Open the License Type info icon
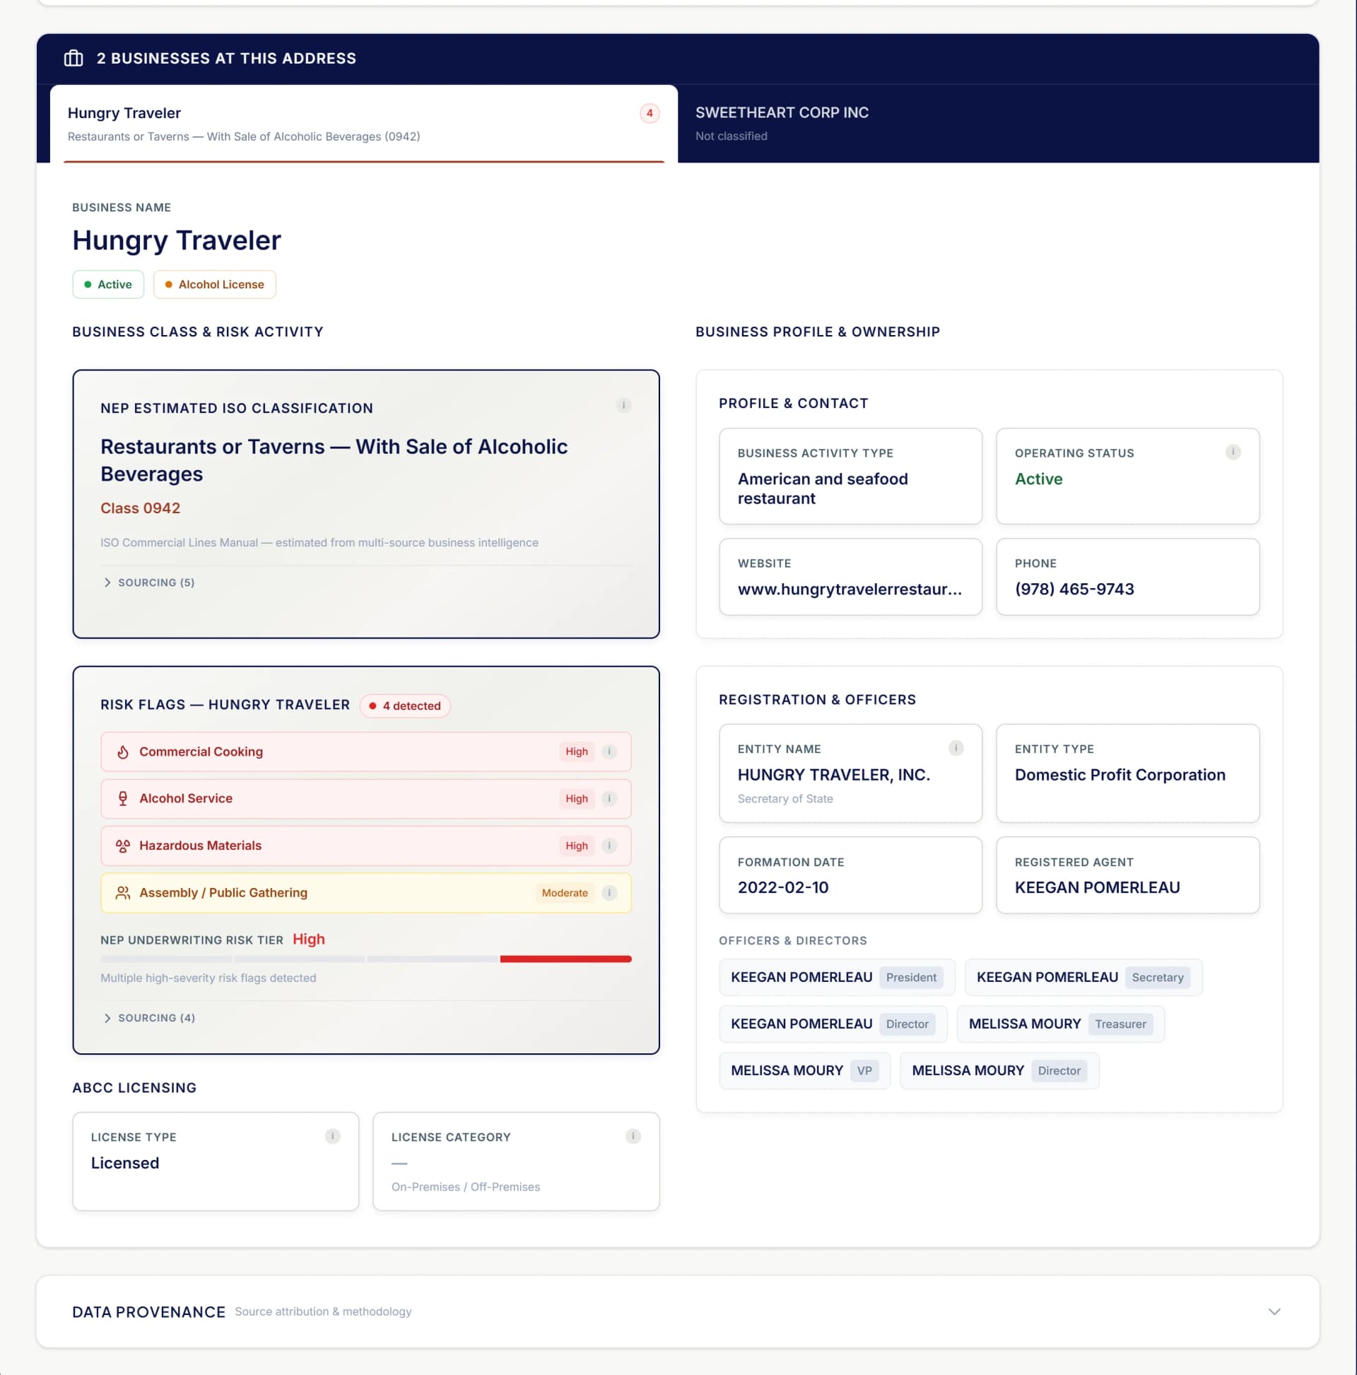1357x1375 pixels. coord(332,1136)
